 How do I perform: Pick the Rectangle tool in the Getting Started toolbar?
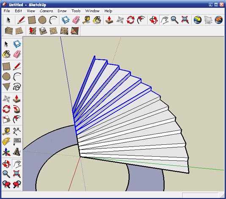click(x=32, y=20)
